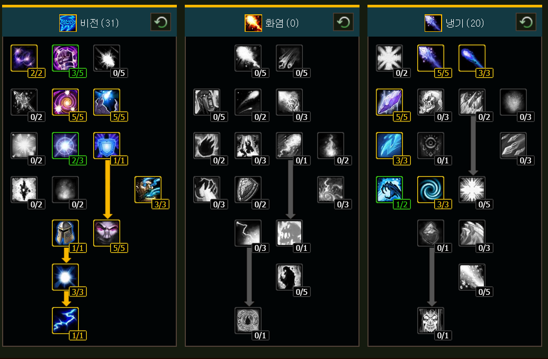Screen dimensions: 548x359
Task: Reset the 비전 talent tree
Action: (x=160, y=22)
